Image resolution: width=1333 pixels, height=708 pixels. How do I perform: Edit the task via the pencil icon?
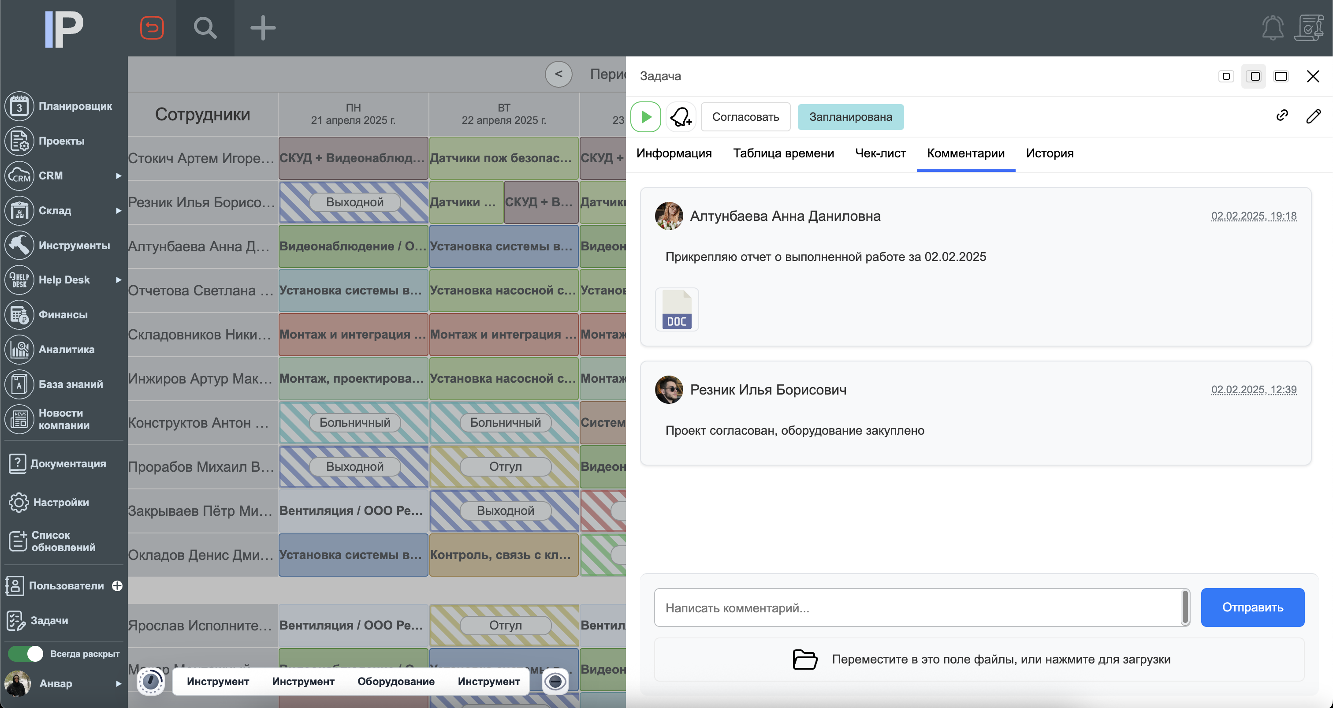pos(1314,116)
